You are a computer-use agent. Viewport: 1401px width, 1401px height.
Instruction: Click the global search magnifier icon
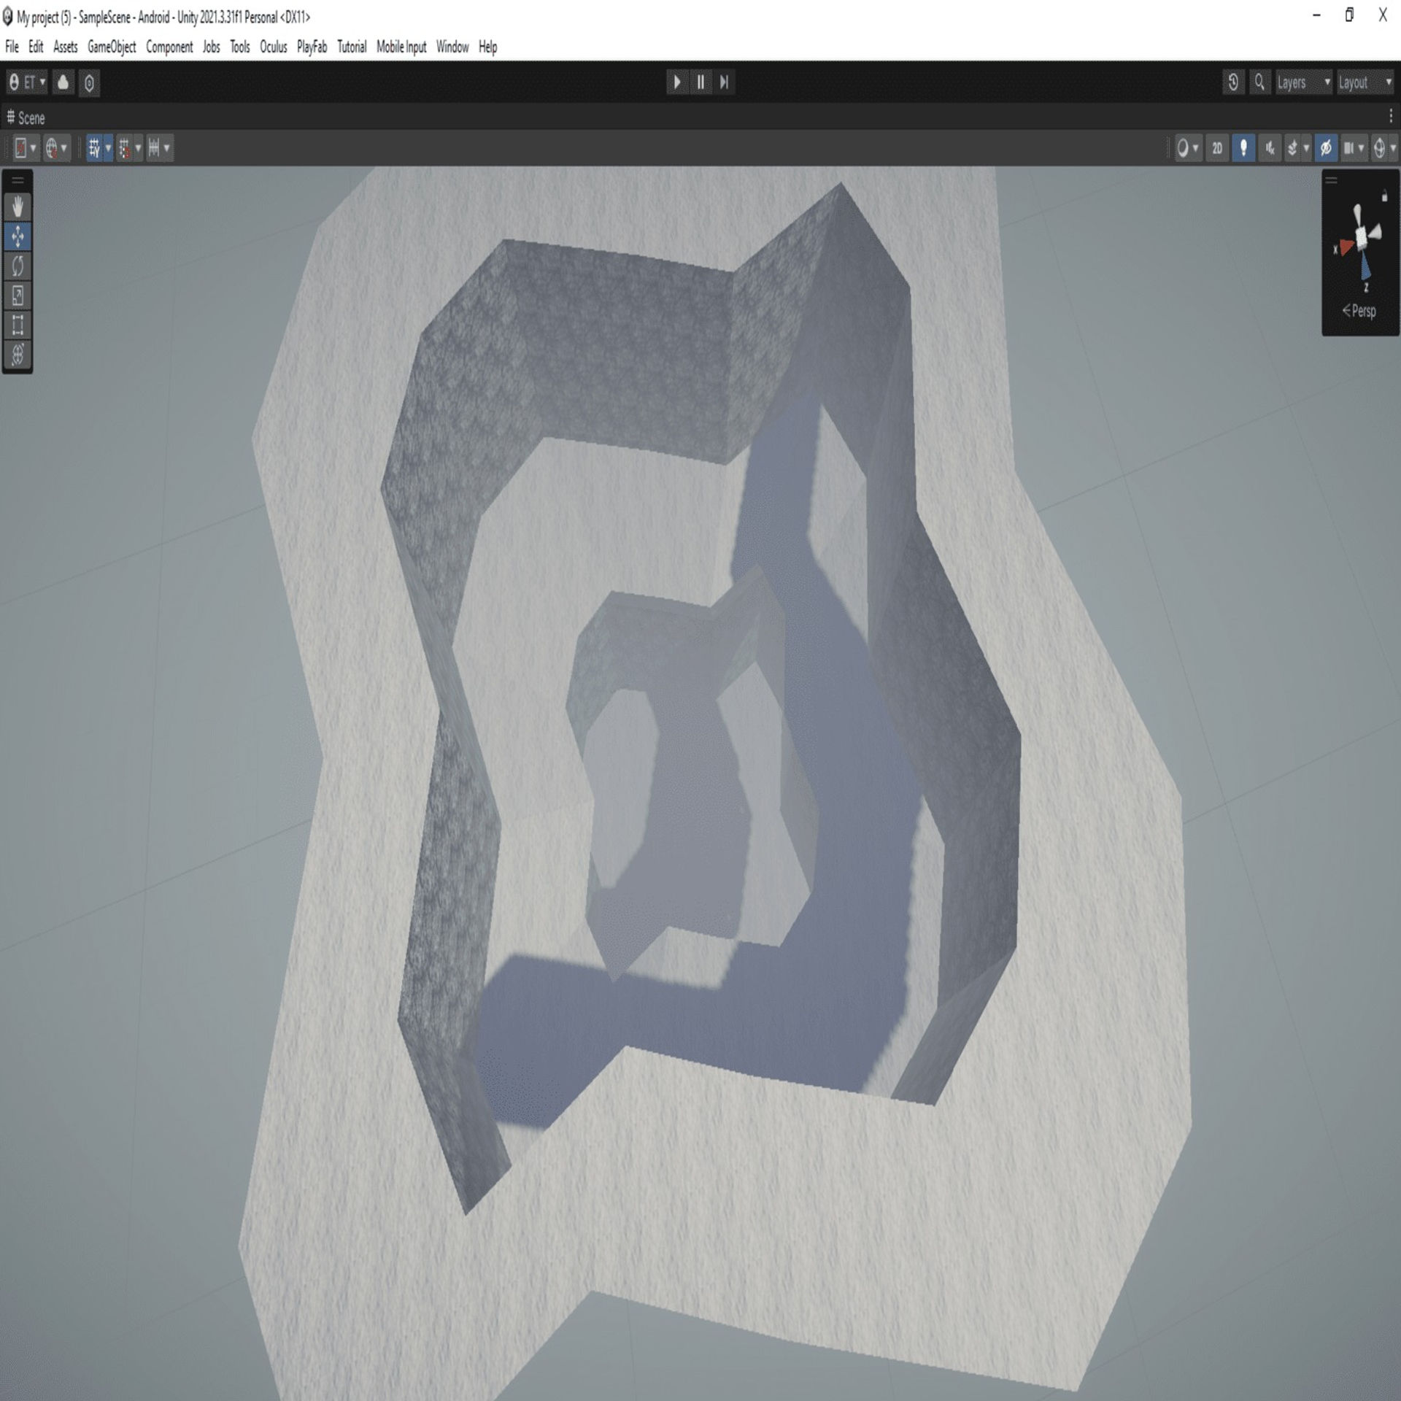1259,82
